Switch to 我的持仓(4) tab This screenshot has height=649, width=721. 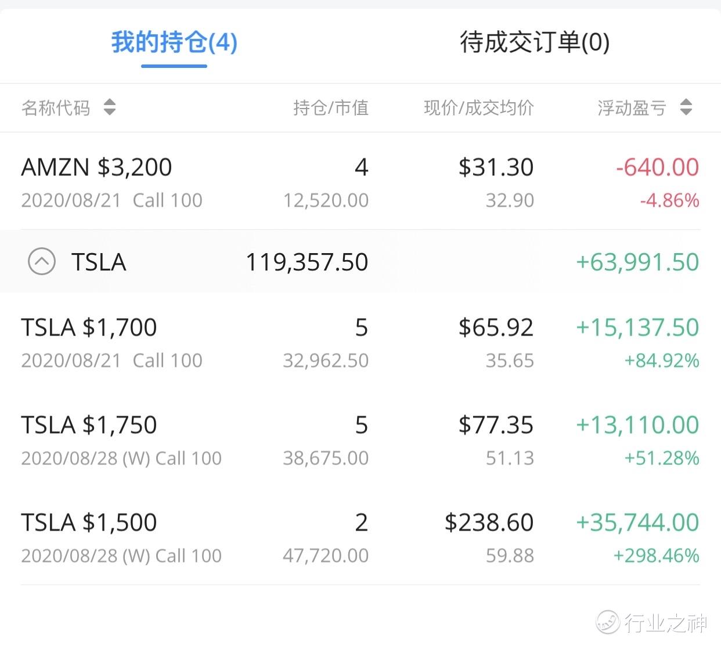174,43
